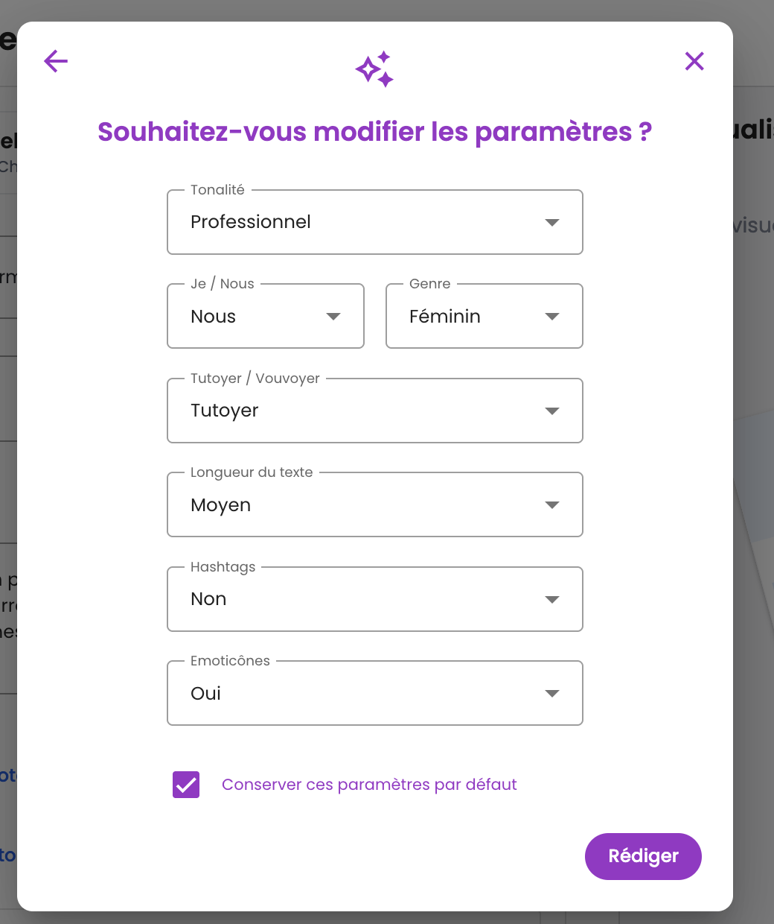Click the "Conserver ces paramètres par défaut" label
Image resolution: width=774 pixels, height=924 pixels.
369,785
